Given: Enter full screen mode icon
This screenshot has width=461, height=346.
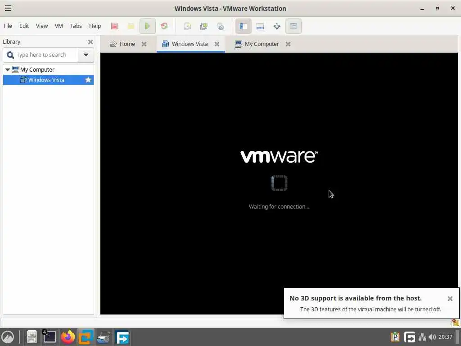Looking at the screenshot, I should (x=277, y=26).
